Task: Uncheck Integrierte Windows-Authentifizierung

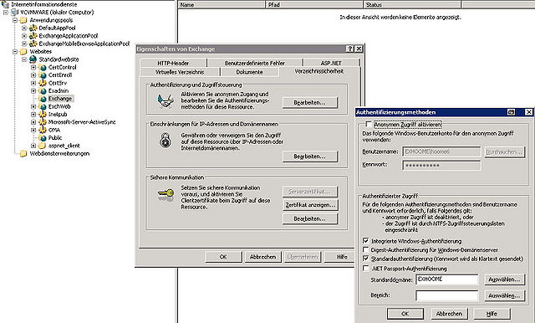Action: (x=366, y=241)
